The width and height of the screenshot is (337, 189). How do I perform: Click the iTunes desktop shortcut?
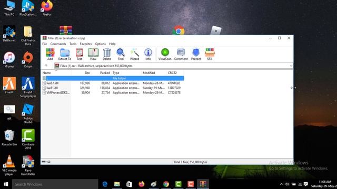coord(9,60)
